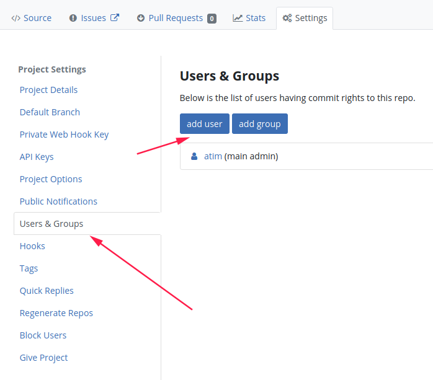Click the Pull Requests arrow icon
The height and width of the screenshot is (380, 433).
tap(141, 18)
